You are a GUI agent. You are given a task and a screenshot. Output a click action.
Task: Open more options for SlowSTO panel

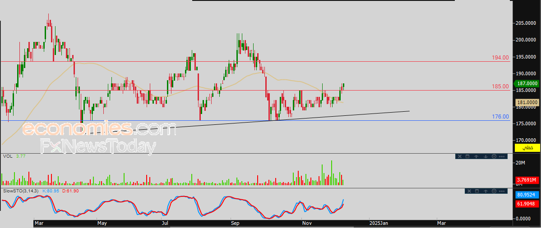502,191
